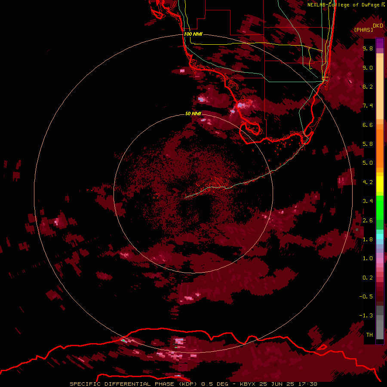The height and width of the screenshot is (387, 387).
Task: Click the 3.4 legend value
Action: [368, 201]
